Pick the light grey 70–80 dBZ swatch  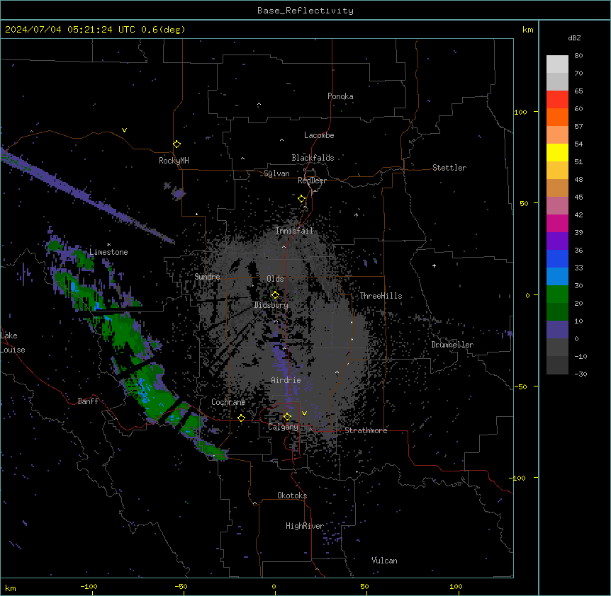(x=557, y=64)
